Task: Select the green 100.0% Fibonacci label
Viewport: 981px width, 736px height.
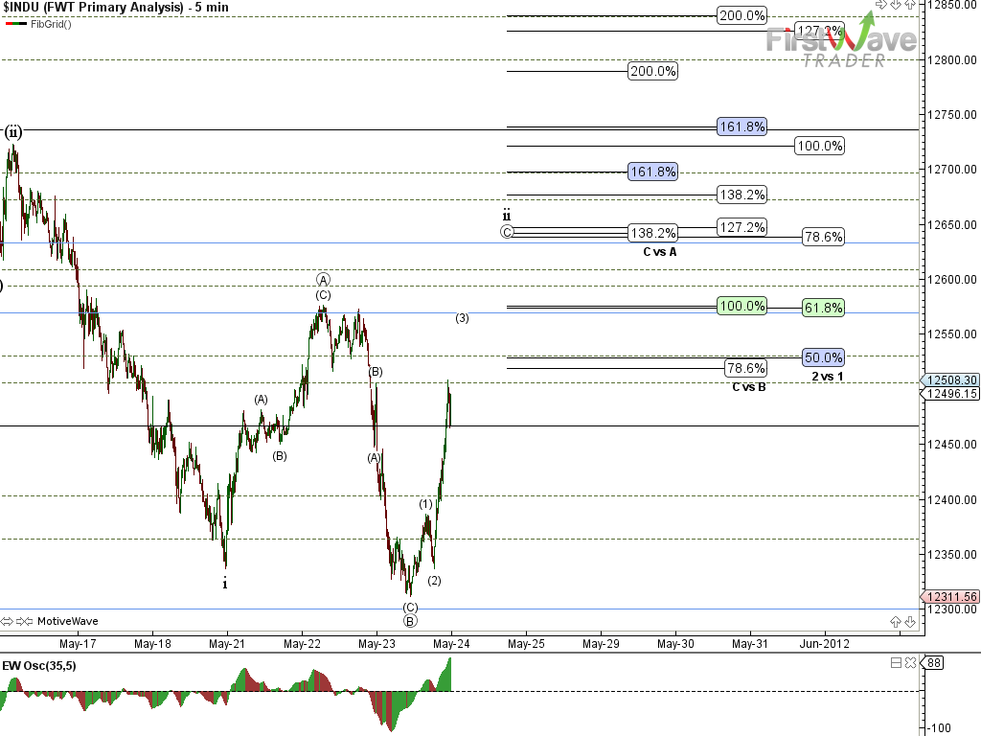Action: pos(741,307)
